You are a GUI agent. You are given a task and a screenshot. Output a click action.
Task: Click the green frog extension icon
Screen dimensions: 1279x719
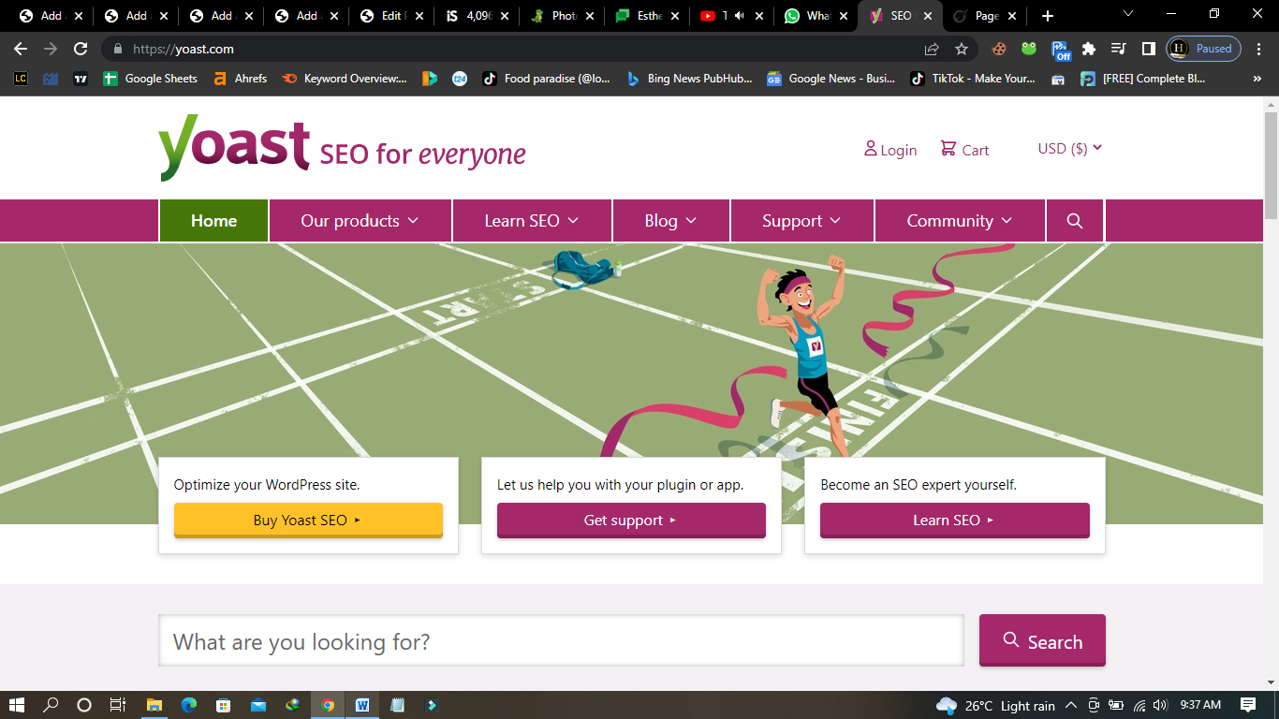coord(1029,49)
